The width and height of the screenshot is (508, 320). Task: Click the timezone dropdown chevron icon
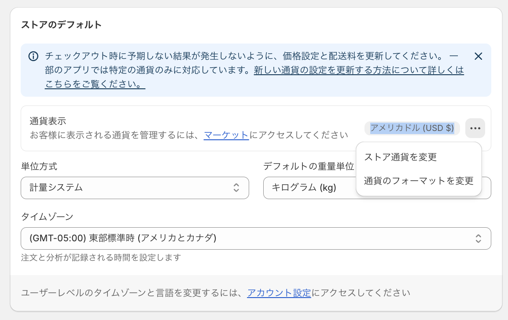coord(478,239)
